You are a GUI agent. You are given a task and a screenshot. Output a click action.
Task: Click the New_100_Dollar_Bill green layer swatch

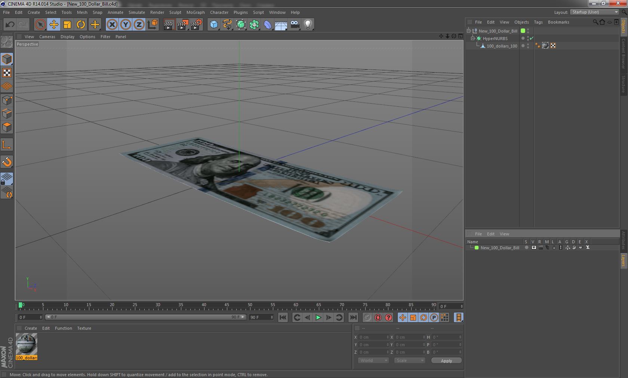click(x=523, y=31)
